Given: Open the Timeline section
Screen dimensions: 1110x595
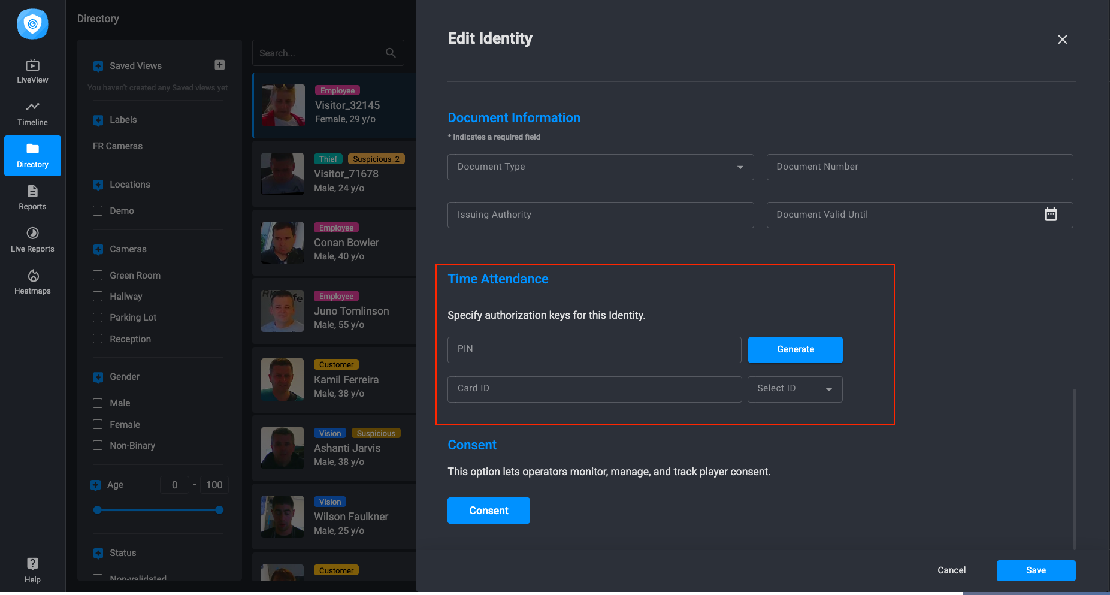Looking at the screenshot, I should (x=32, y=114).
